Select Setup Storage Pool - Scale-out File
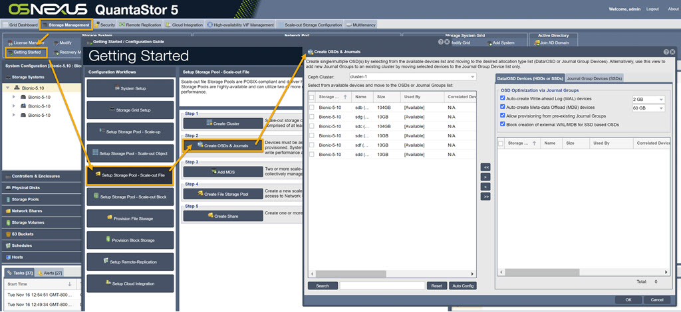The width and height of the screenshot is (681, 312). 130,175
